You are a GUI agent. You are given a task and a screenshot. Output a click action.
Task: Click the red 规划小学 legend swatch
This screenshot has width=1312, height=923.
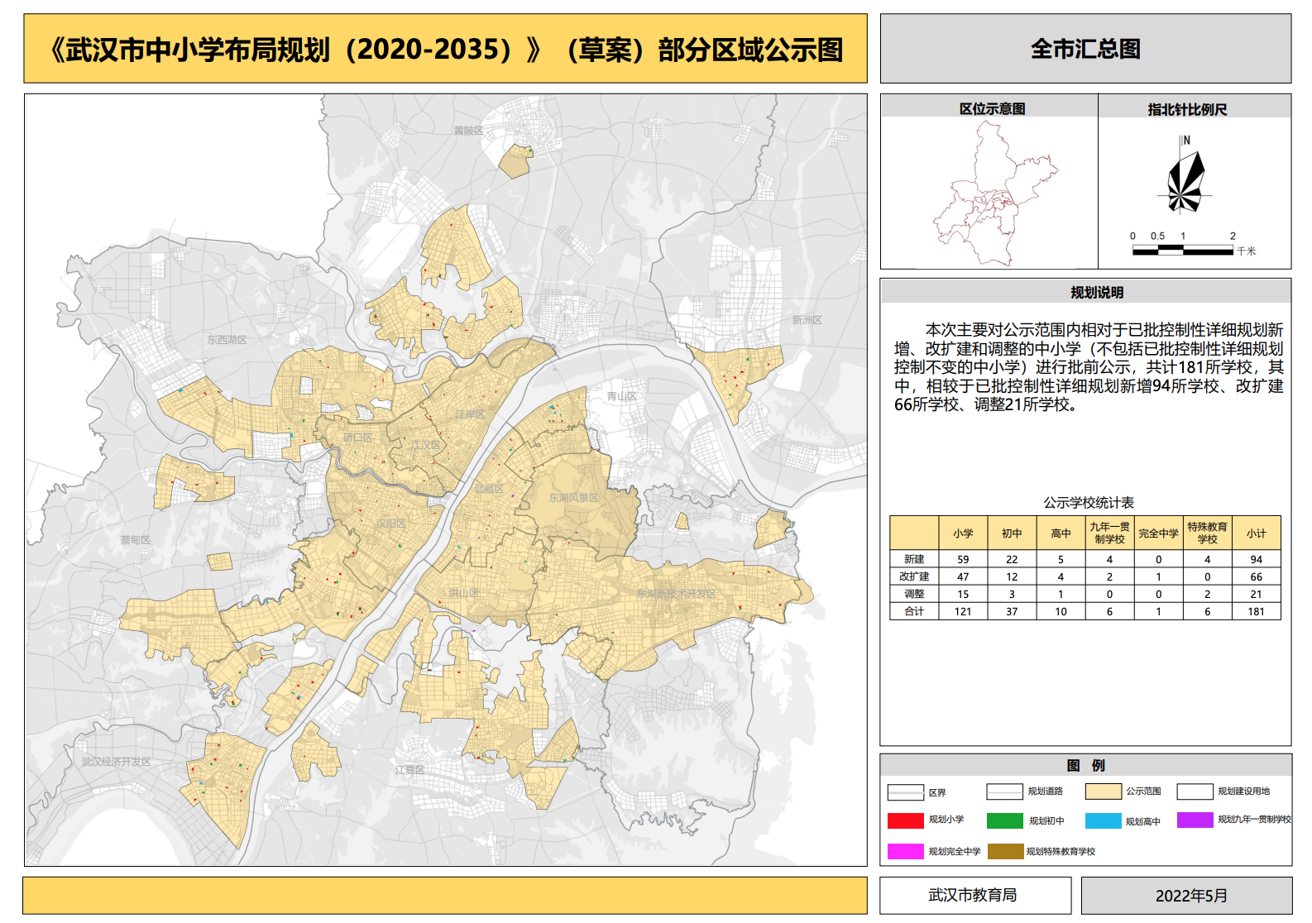(905, 820)
